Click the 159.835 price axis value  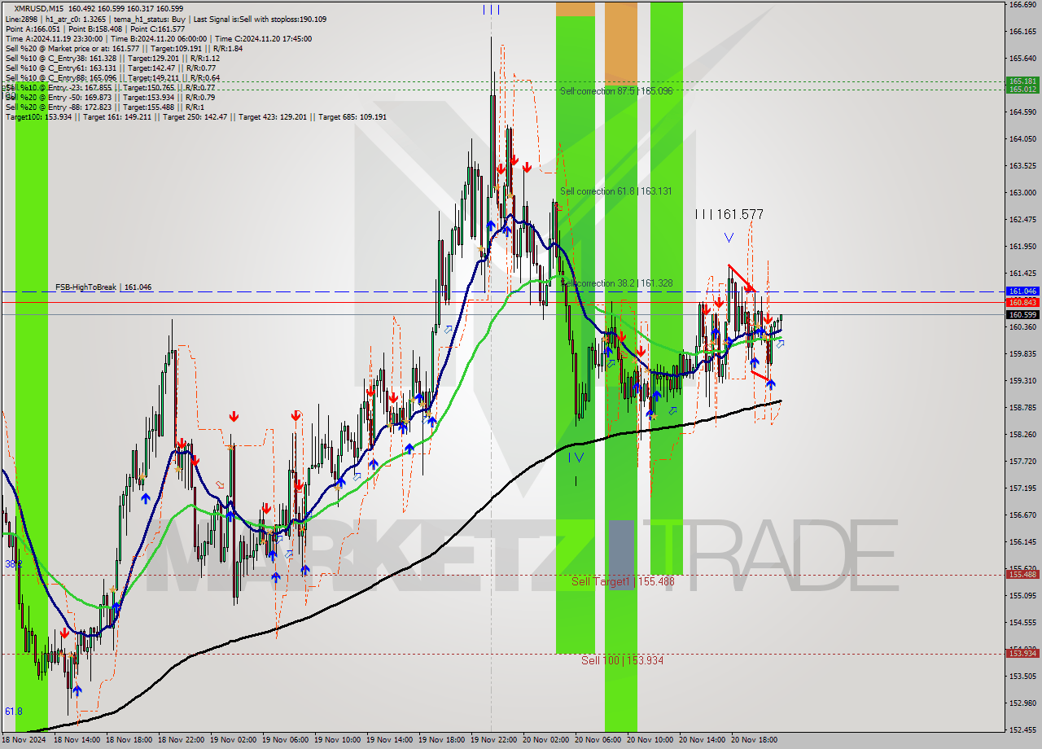(x=1022, y=354)
